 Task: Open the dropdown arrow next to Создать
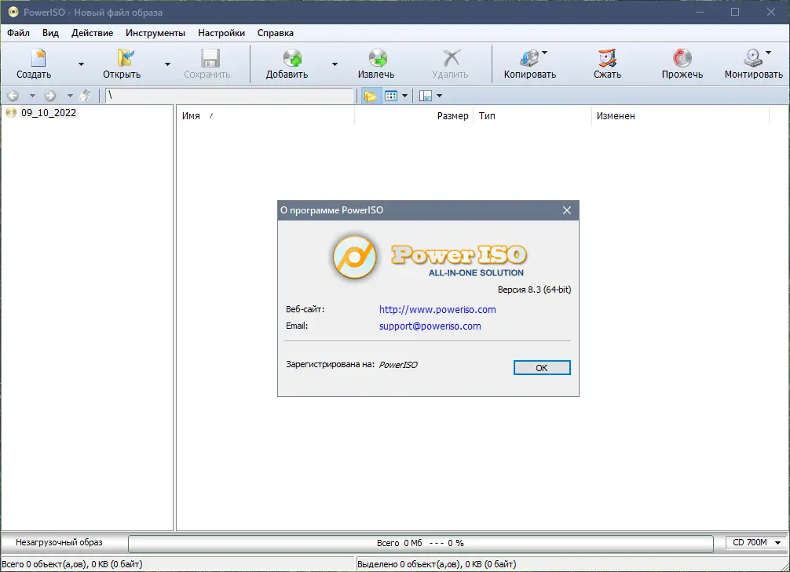click(x=81, y=64)
